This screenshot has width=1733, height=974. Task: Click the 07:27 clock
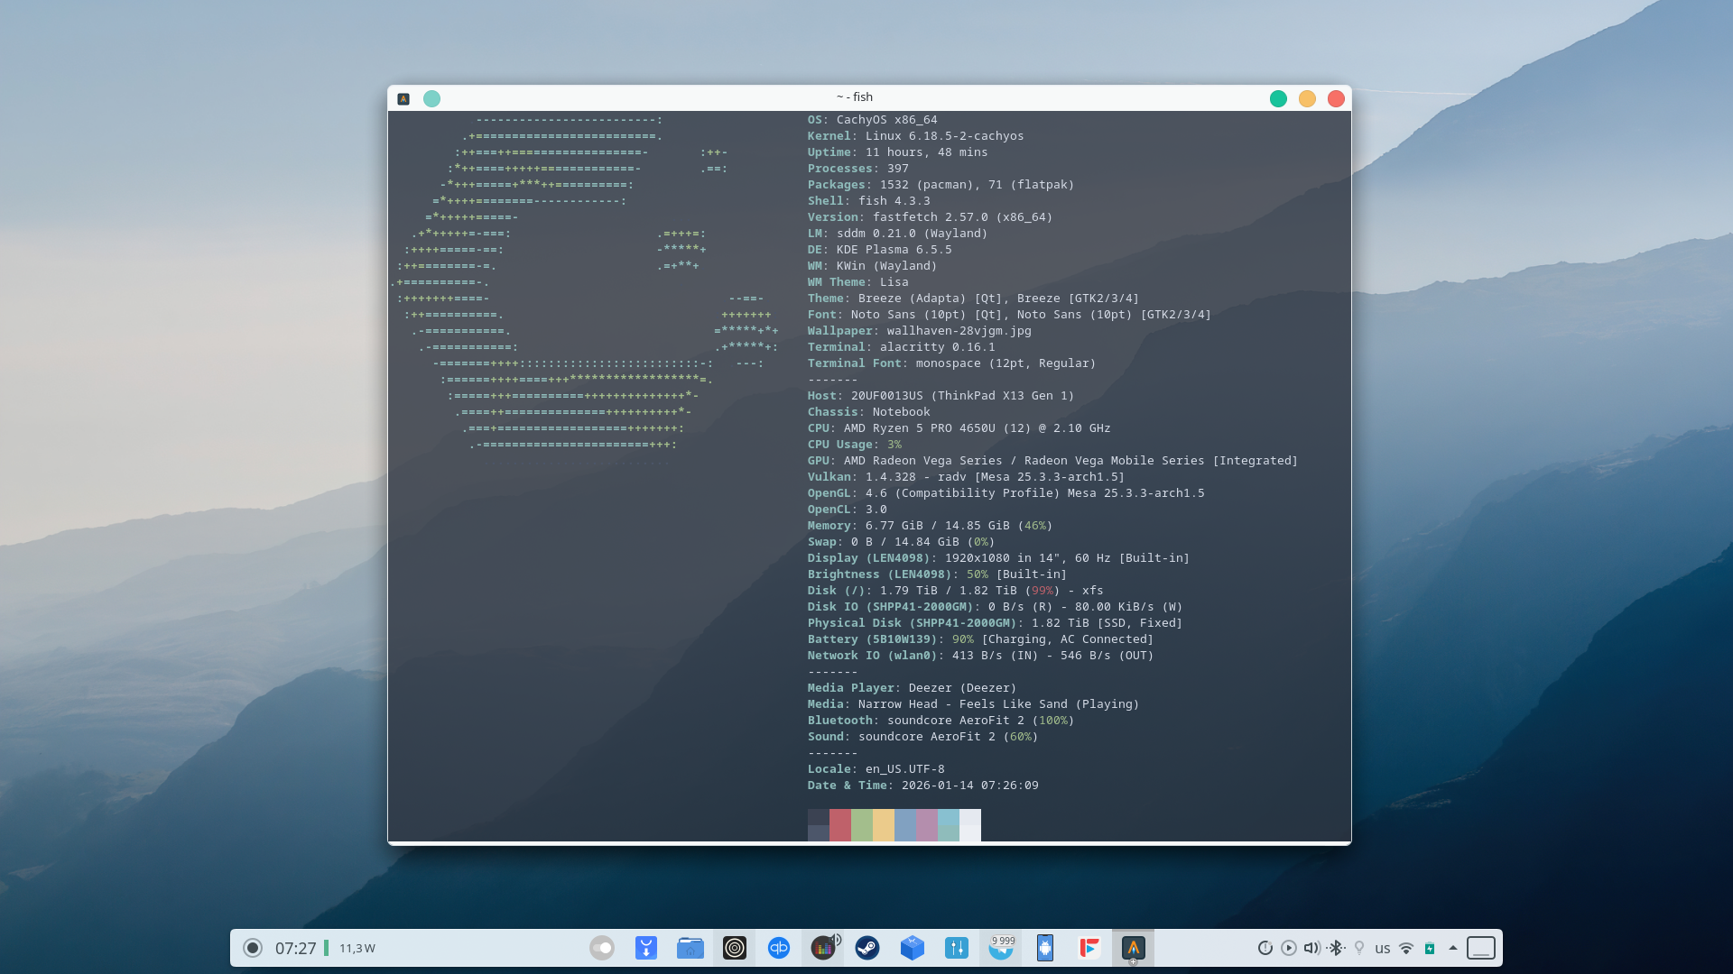[x=295, y=948]
